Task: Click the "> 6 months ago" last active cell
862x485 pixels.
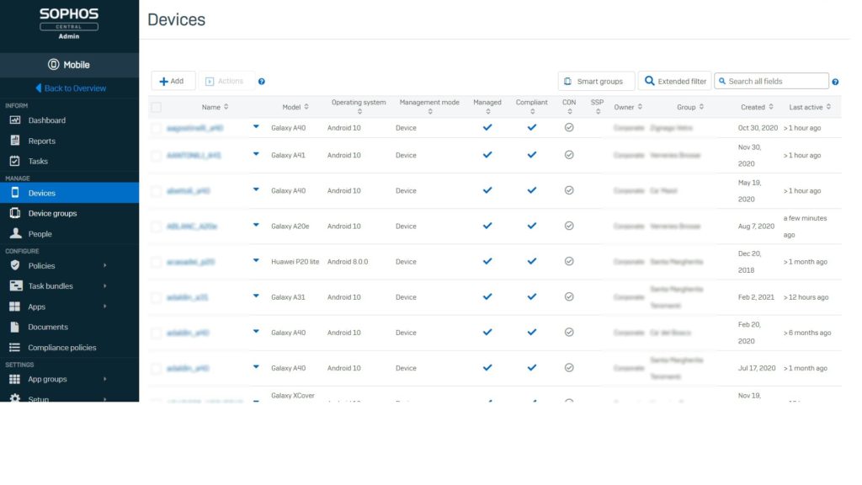Action: [x=807, y=333]
